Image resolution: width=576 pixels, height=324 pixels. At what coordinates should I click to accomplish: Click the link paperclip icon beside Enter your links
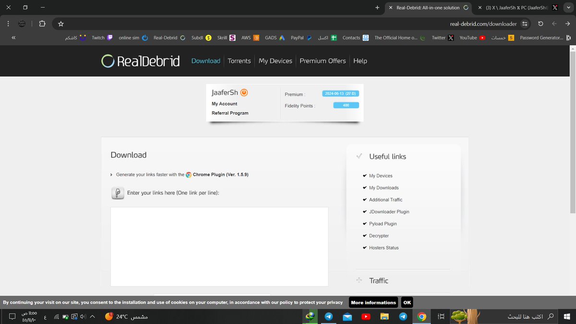[118, 193]
